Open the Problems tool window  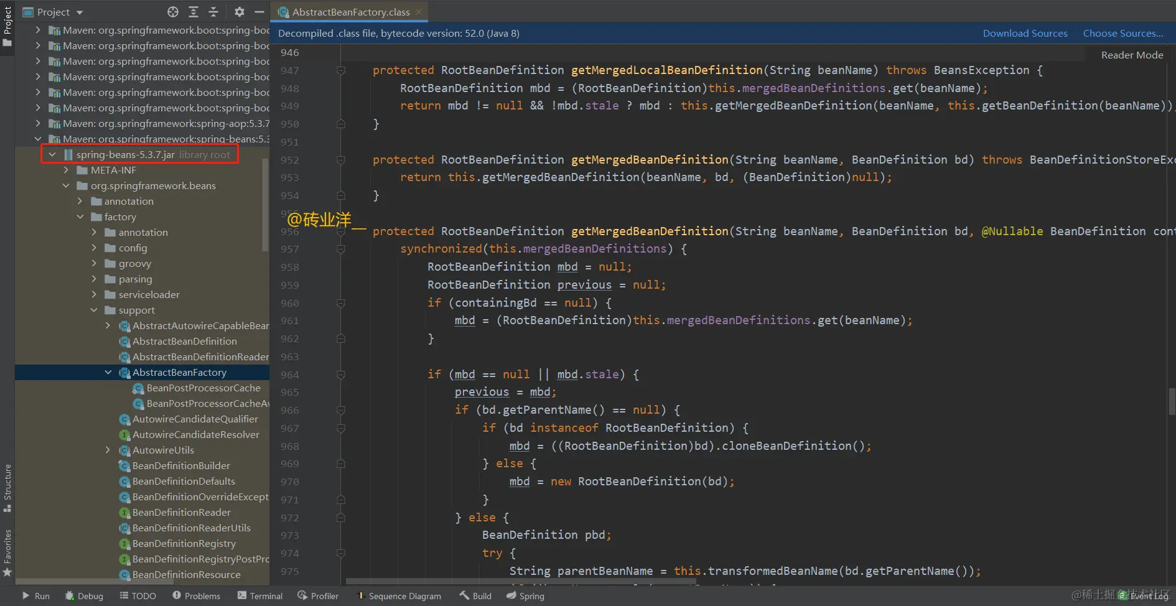tap(197, 595)
